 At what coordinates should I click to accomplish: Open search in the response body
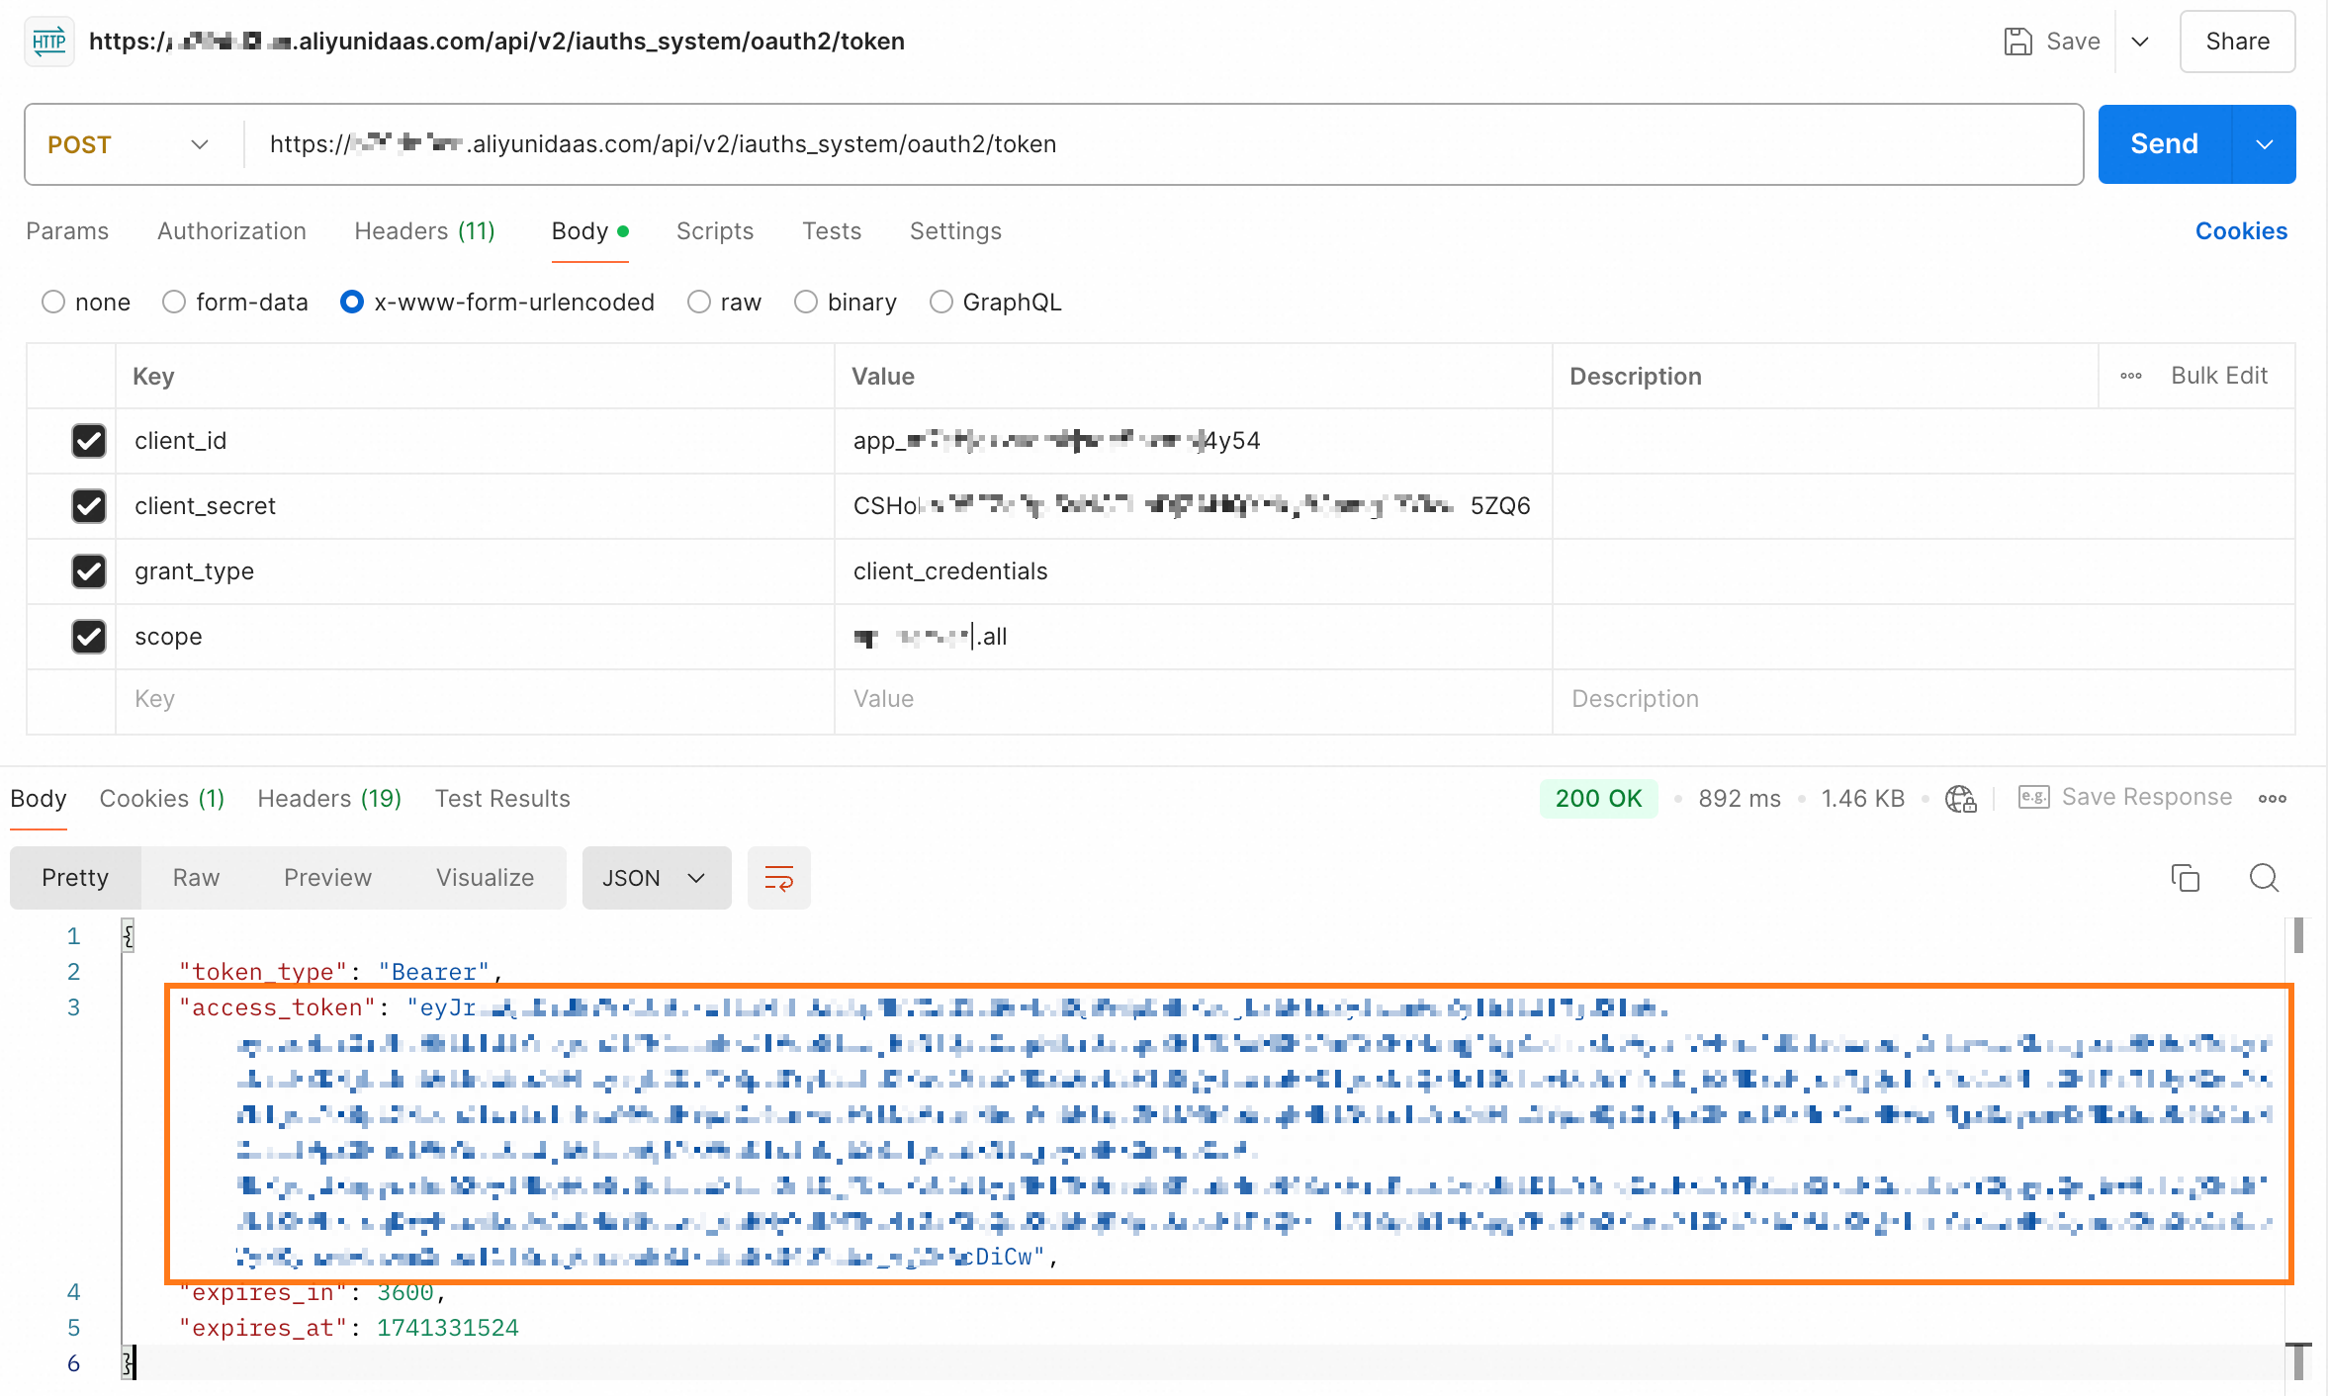coord(2264,878)
